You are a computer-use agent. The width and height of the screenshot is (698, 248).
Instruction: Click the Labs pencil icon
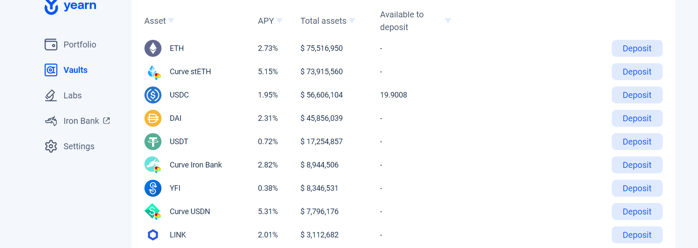(51, 95)
